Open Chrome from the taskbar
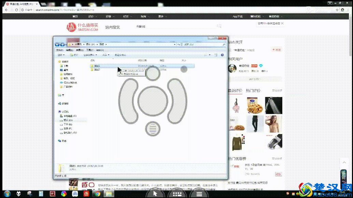This screenshot has height=198, width=353. coord(97,194)
